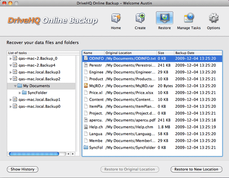Sort by the Size column header

[x=165, y=53]
